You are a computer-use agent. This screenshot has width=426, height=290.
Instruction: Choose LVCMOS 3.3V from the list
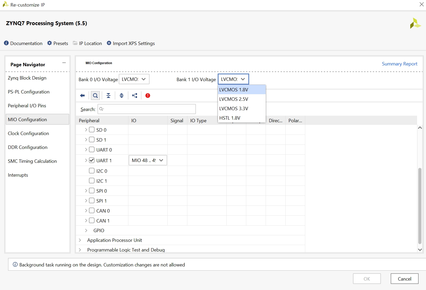(242, 108)
